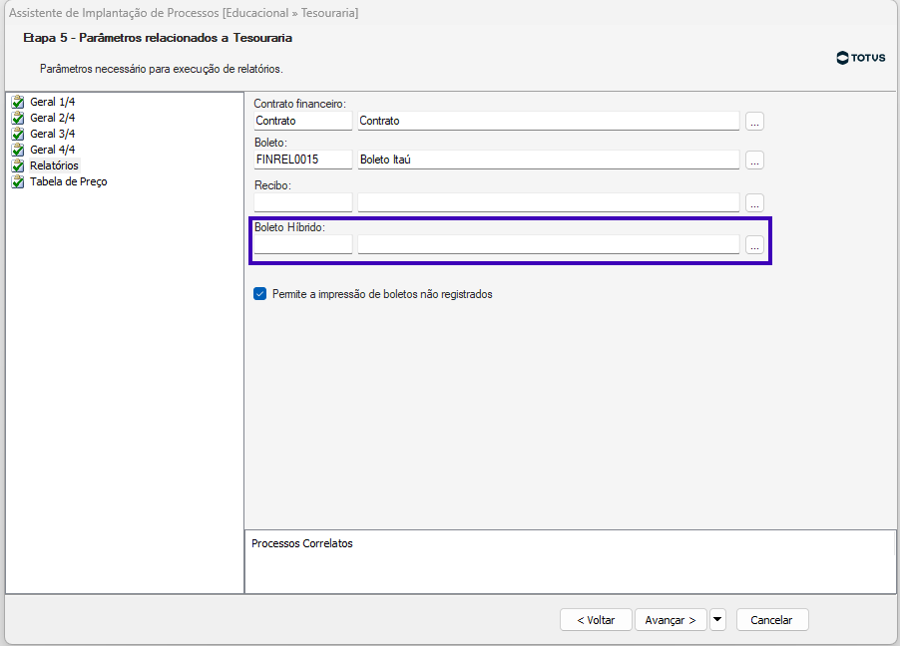Screen dimensions: 900x646
Task: Click the checkmark icon beside Geral 4/4
Action: pyautogui.click(x=17, y=150)
